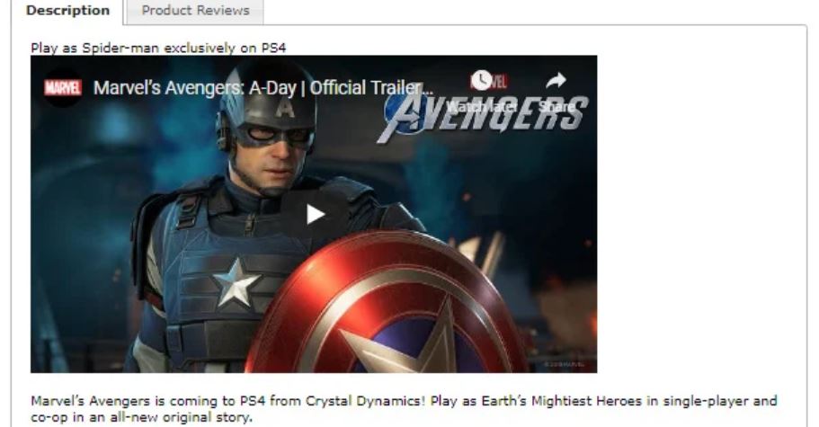
Task: Open the Marvel's Avengers: A-Day trailer title link
Action: click(x=263, y=88)
